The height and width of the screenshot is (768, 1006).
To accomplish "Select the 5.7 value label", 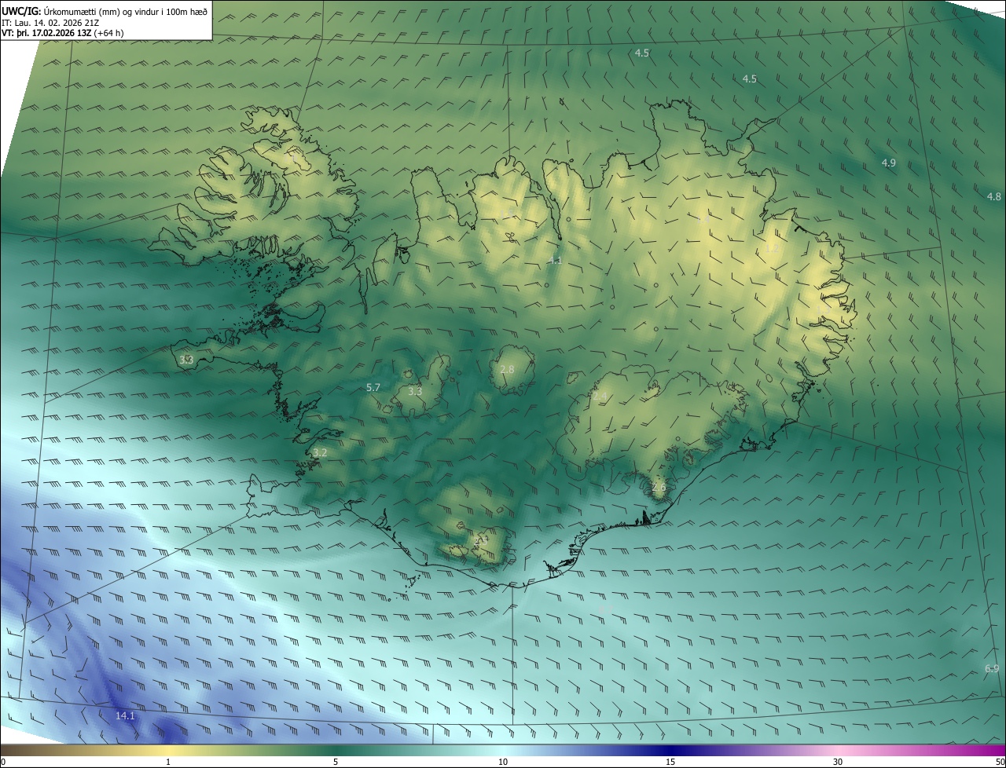I will pos(373,387).
